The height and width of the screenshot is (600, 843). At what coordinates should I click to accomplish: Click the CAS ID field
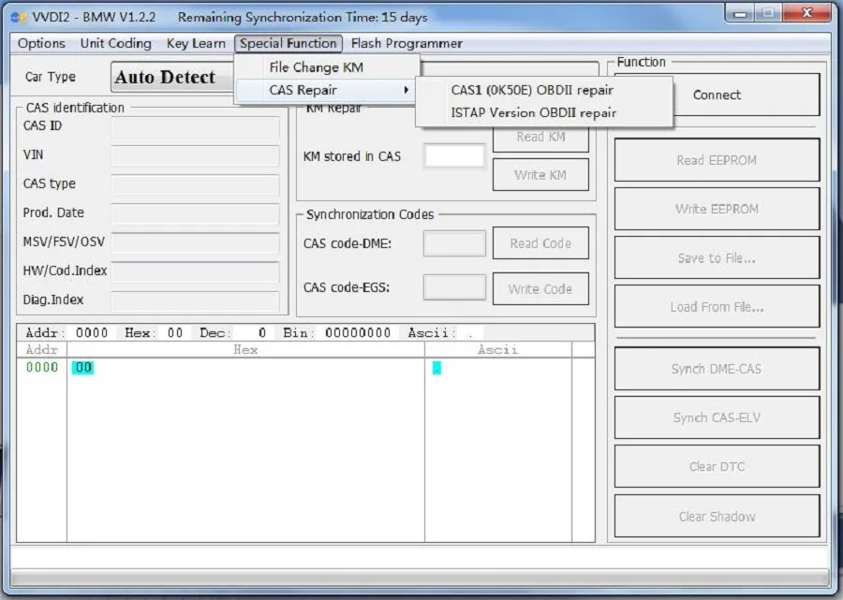coord(195,126)
